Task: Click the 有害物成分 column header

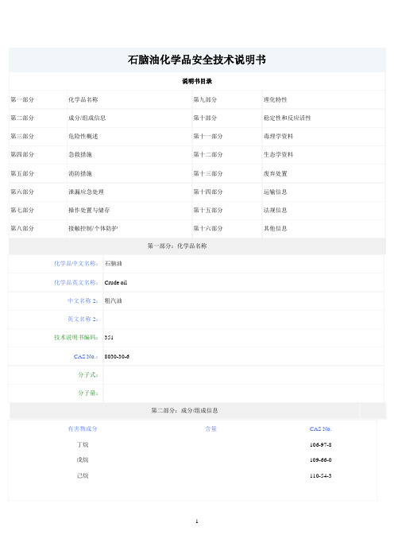Action: [83, 428]
